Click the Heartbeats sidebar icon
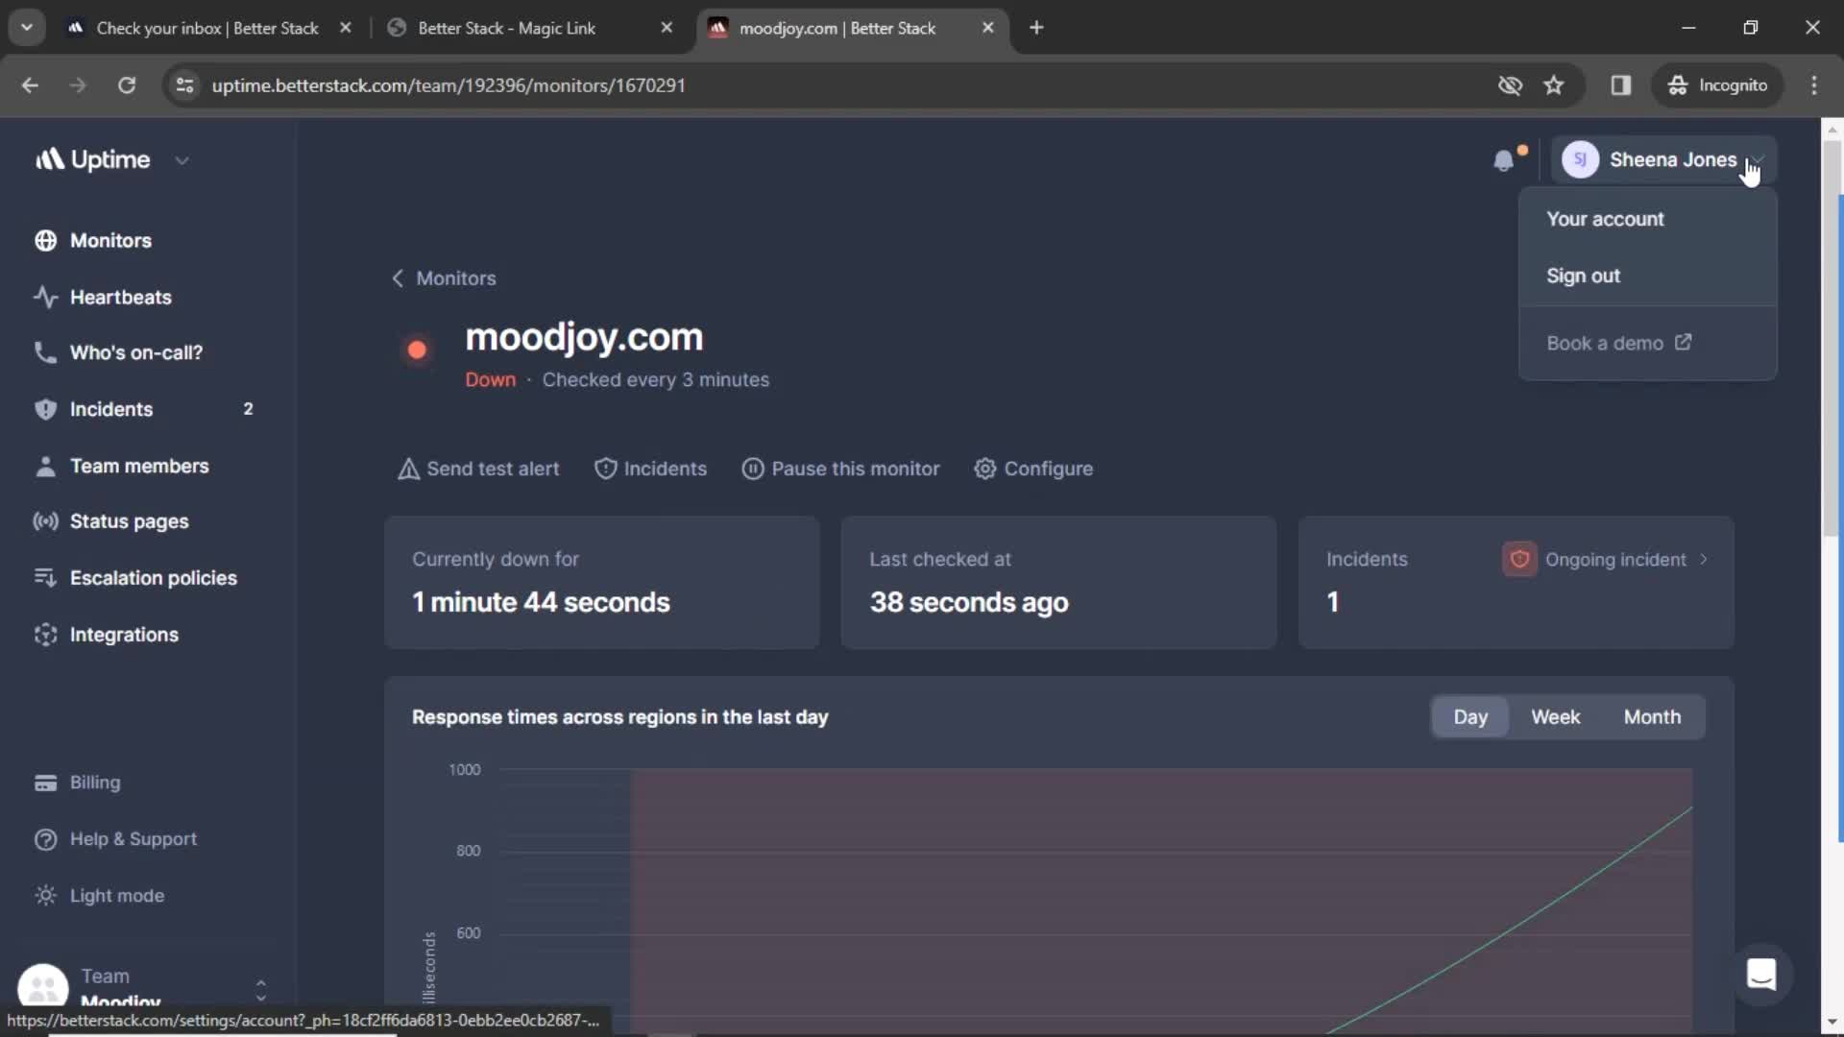1844x1037 pixels. pos(43,297)
